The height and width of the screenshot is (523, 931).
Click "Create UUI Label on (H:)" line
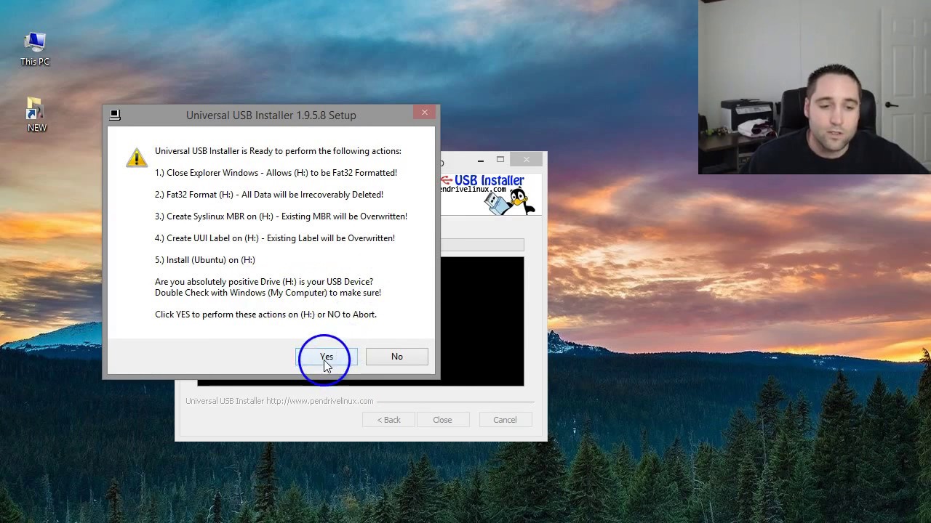[275, 238]
